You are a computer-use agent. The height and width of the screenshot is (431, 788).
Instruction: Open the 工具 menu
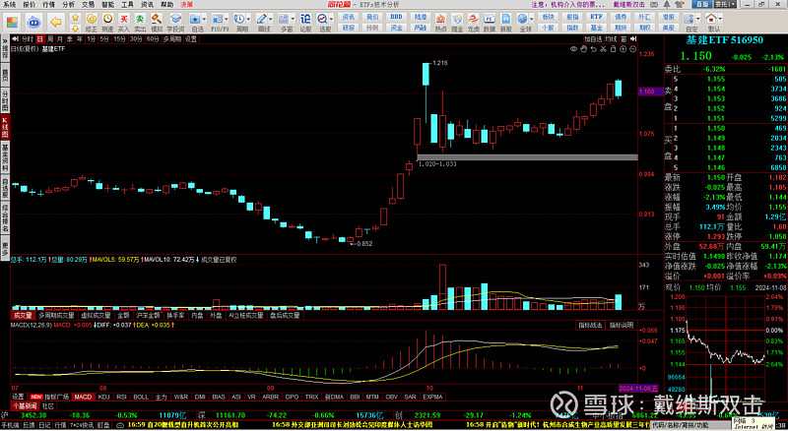click(x=127, y=5)
